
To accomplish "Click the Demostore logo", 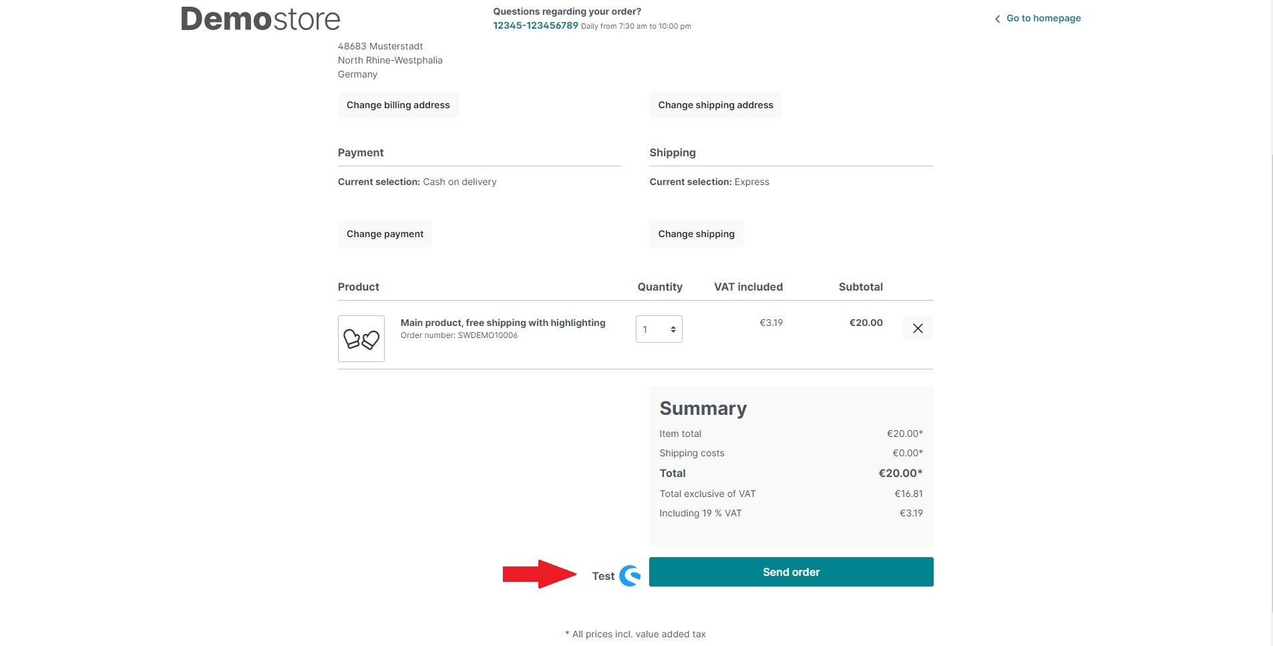I will pos(260,19).
